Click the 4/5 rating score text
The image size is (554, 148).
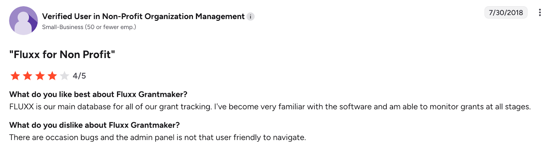(79, 76)
